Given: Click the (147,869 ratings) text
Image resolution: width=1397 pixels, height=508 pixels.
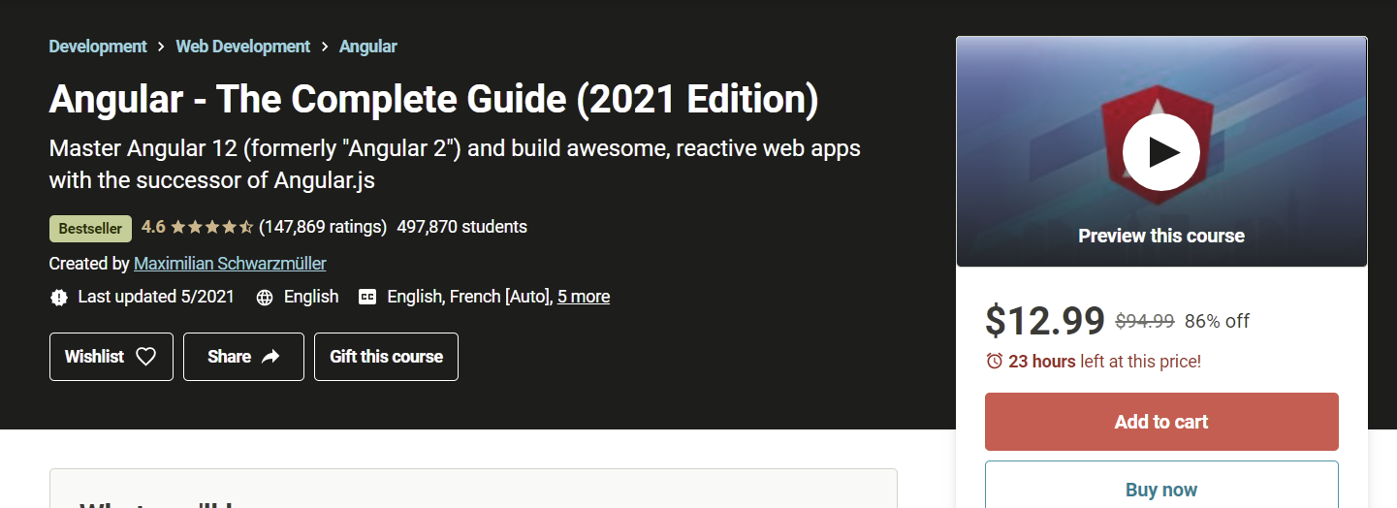Looking at the screenshot, I should 323,227.
